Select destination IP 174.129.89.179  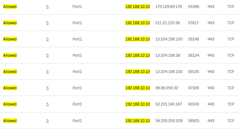click(x=168, y=7)
